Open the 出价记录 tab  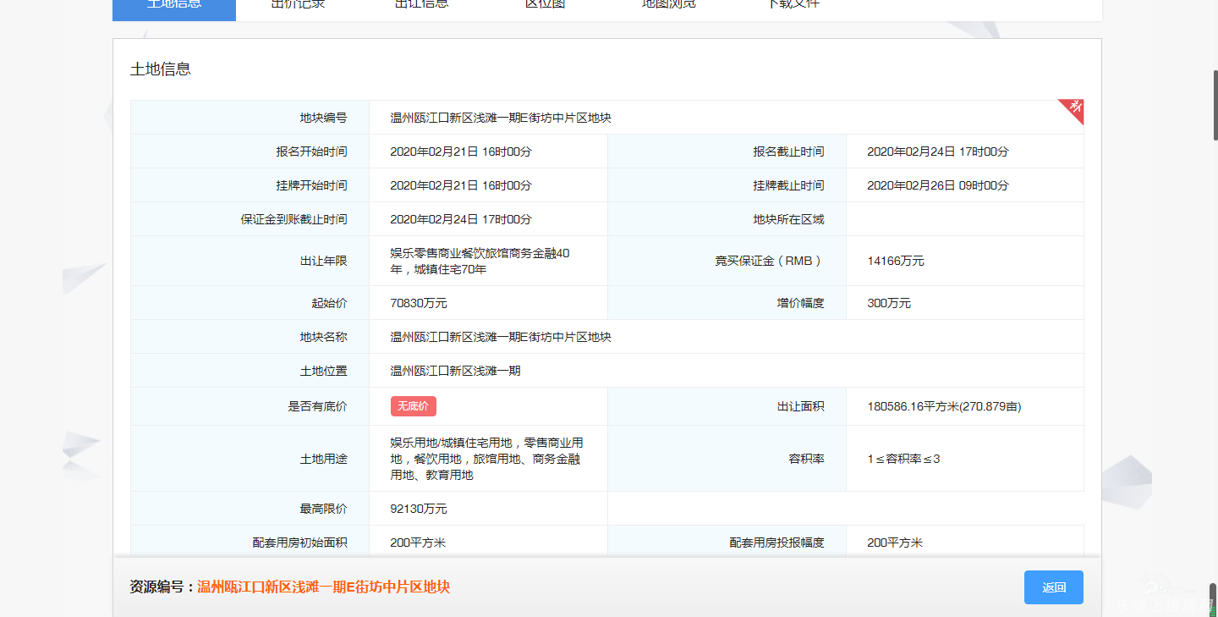298,7
